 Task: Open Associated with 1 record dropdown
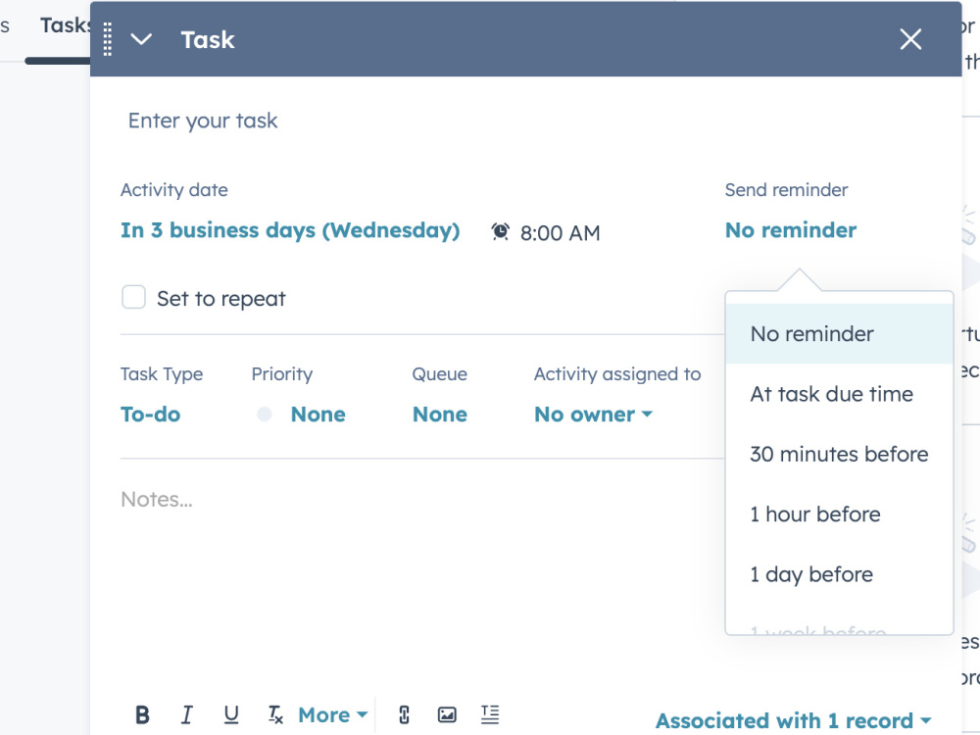click(x=793, y=720)
